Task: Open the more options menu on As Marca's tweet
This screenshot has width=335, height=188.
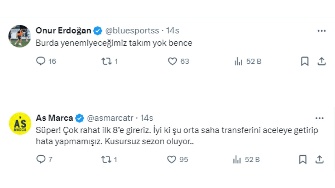Action: (319, 118)
